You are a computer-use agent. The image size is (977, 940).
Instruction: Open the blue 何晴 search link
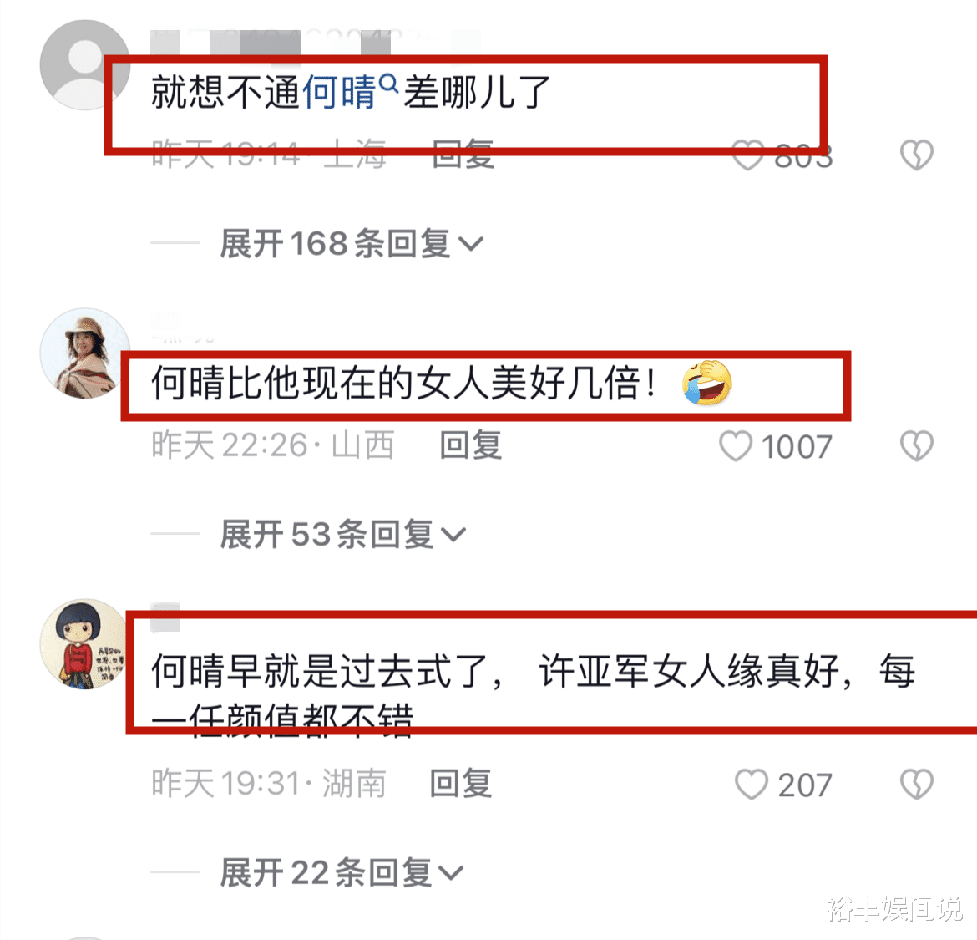(x=340, y=92)
